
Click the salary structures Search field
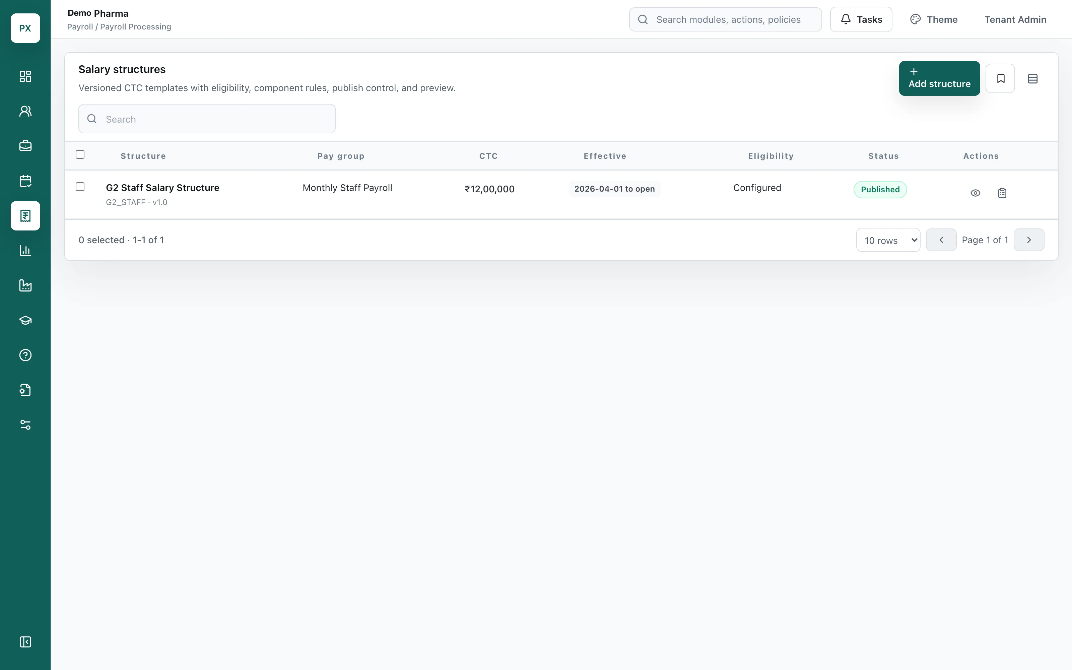click(x=207, y=119)
